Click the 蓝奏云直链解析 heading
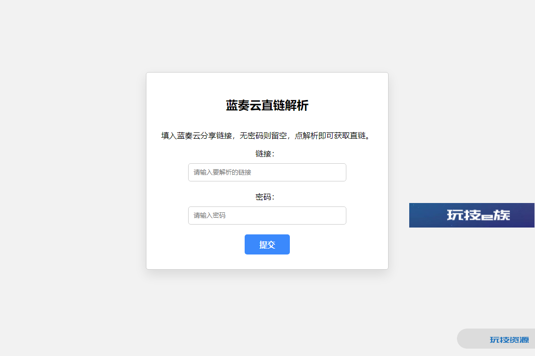The height and width of the screenshot is (356, 535). [x=267, y=105]
